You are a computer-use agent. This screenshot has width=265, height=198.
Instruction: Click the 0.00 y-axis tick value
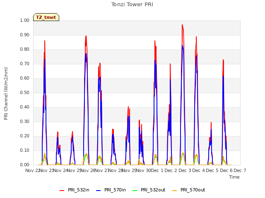pyautogui.click(x=25, y=165)
